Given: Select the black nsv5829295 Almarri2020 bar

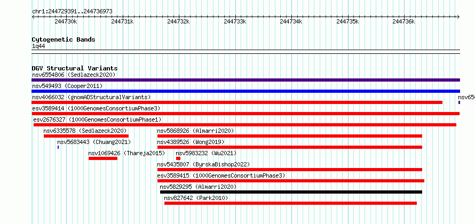Looking at the screenshot, I should coord(291,192).
